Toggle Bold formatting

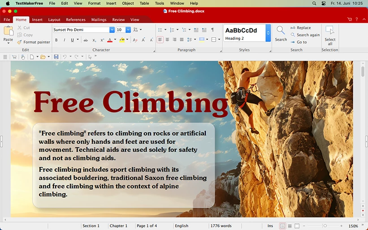[x=56, y=40]
